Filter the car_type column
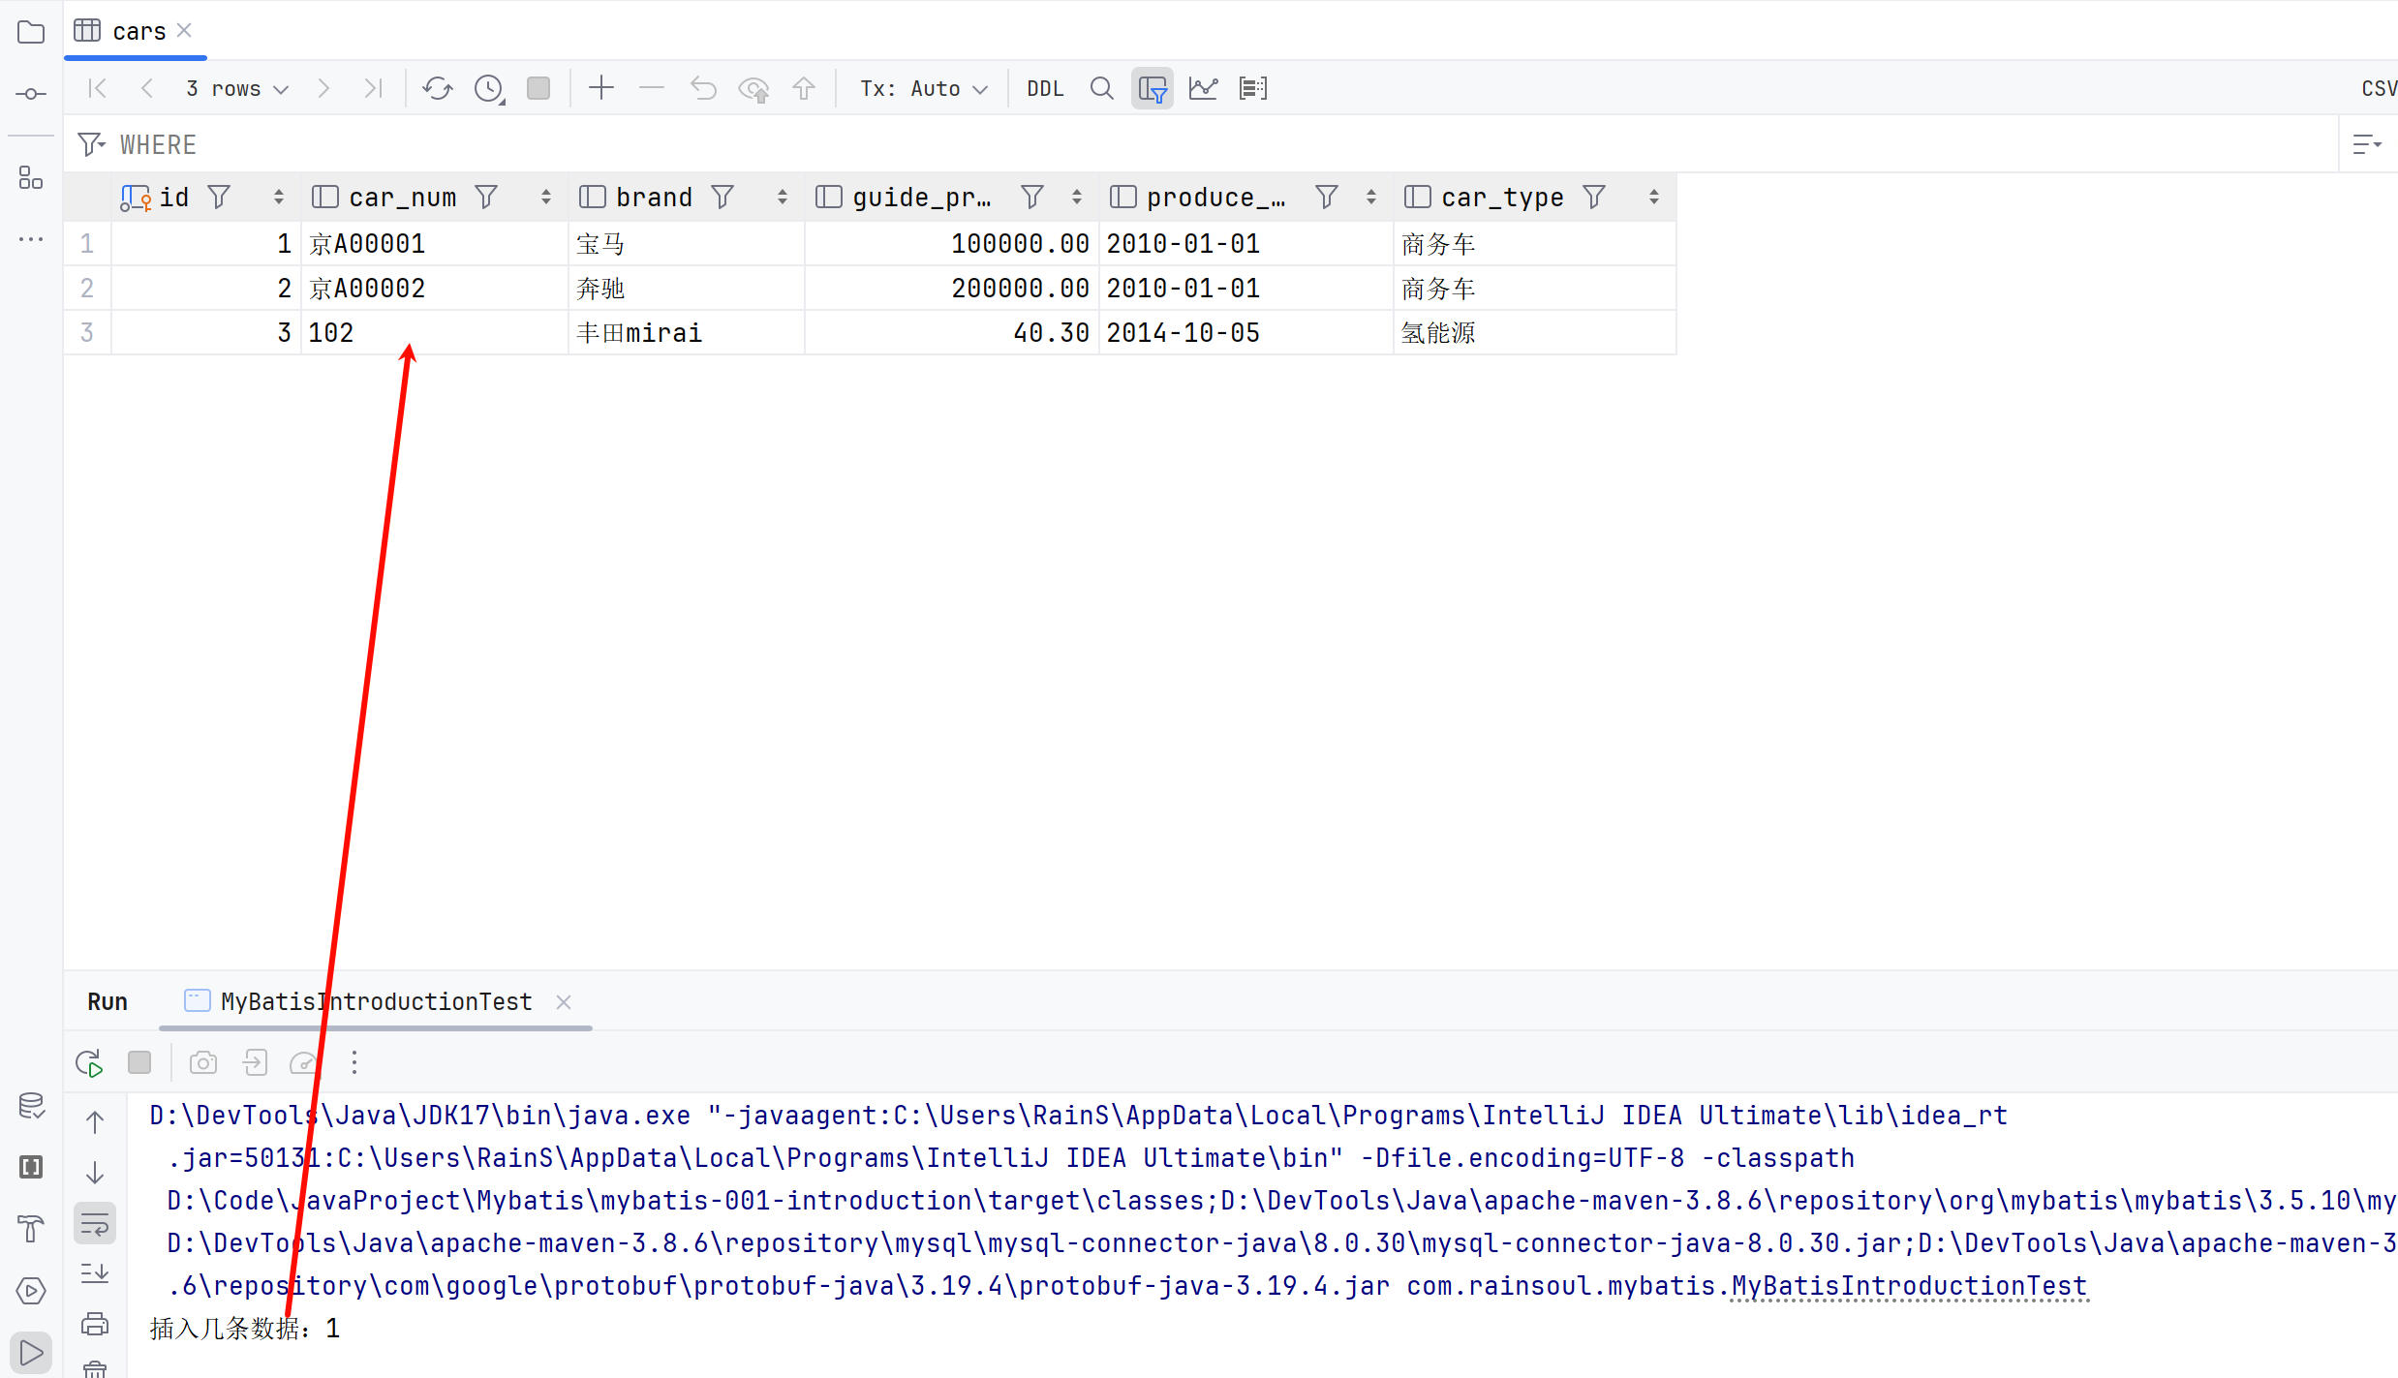This screenshot has height=1378, width=2398. (1594, 198)
